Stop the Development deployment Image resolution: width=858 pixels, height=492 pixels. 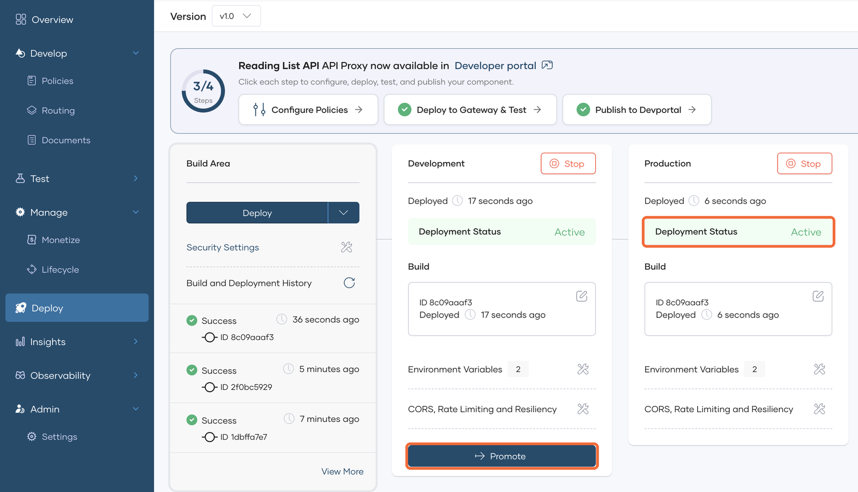tap(568, 164)
